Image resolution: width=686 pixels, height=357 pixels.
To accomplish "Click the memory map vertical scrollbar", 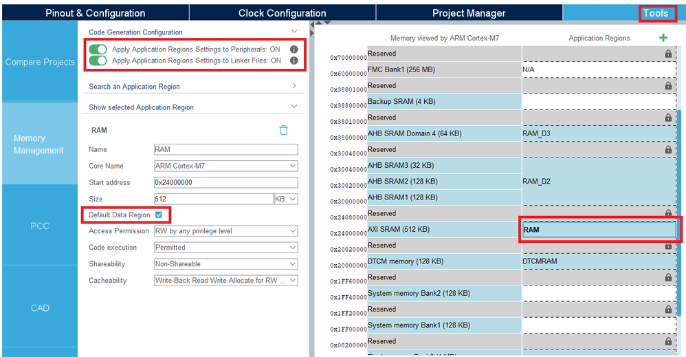I will pyautogui.click(x=679, y=213).
